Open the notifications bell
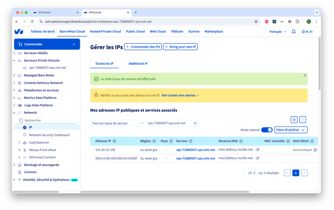Image resolution: width=334 pixels, height=210 pixels. (294, 32)
